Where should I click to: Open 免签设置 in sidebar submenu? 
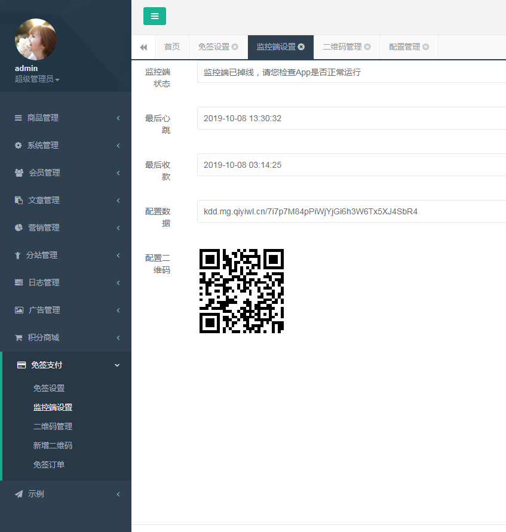point(49,388)
